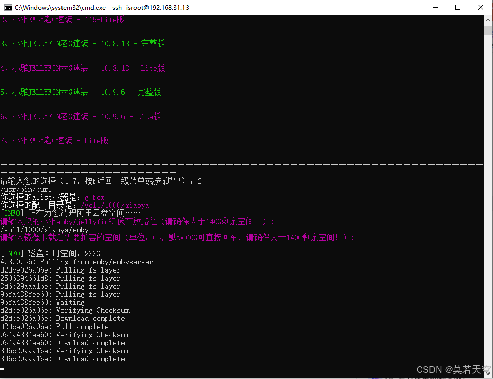
Task: Click the prompt line '请输入您的选择'
Action: [101, 181]
